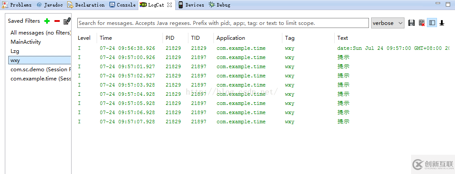Toggle saved filters view display
Screen dimensions: 455x174
[x=432, y=23]
